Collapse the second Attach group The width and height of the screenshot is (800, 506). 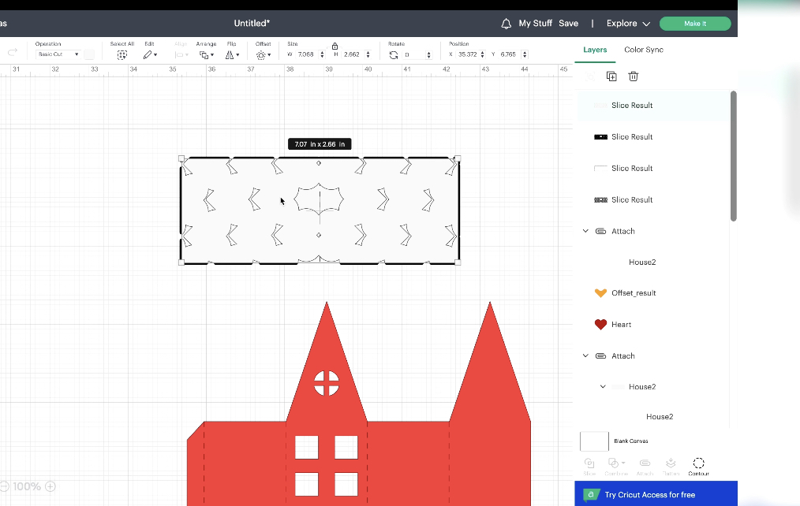[x=585, y=355]
